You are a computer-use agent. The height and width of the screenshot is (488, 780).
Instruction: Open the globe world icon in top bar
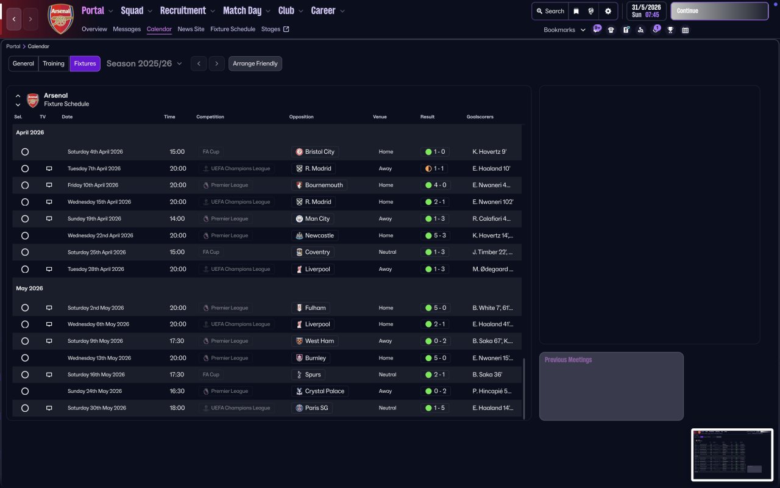point(591,11)
